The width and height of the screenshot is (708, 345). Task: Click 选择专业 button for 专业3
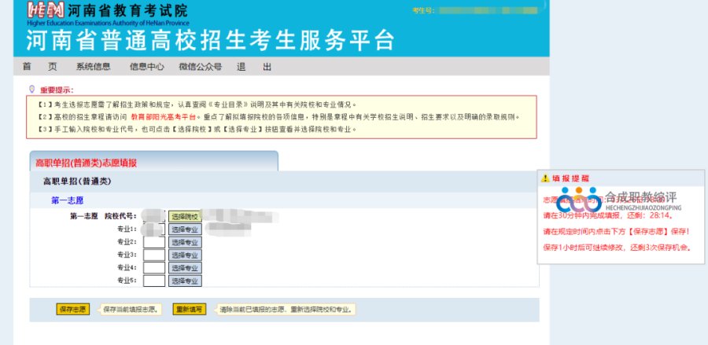click(x=185, y=255)
